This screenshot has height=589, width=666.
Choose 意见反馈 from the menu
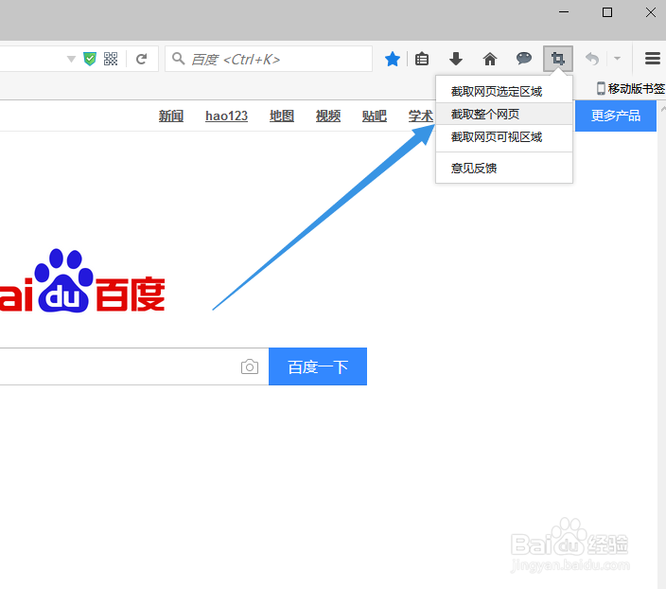point(504,168)
